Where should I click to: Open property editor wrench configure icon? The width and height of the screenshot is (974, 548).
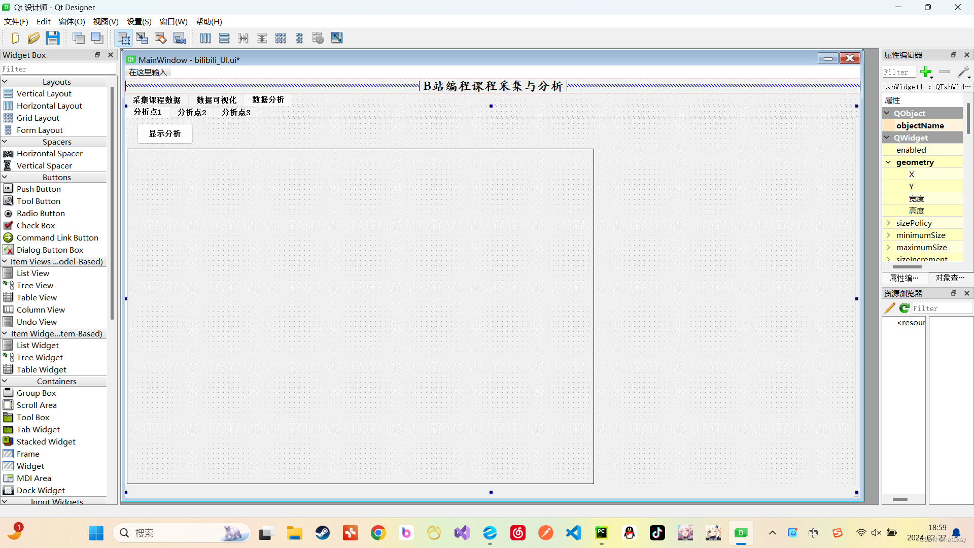coord(963,72)
